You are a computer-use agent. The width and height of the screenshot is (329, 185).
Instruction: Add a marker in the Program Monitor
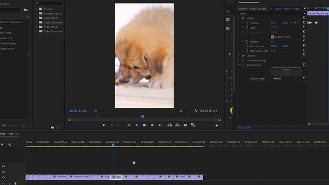tap(104, 125)
